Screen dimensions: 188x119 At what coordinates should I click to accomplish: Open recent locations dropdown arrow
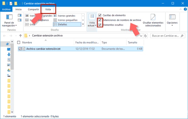[x=16, y=36]
